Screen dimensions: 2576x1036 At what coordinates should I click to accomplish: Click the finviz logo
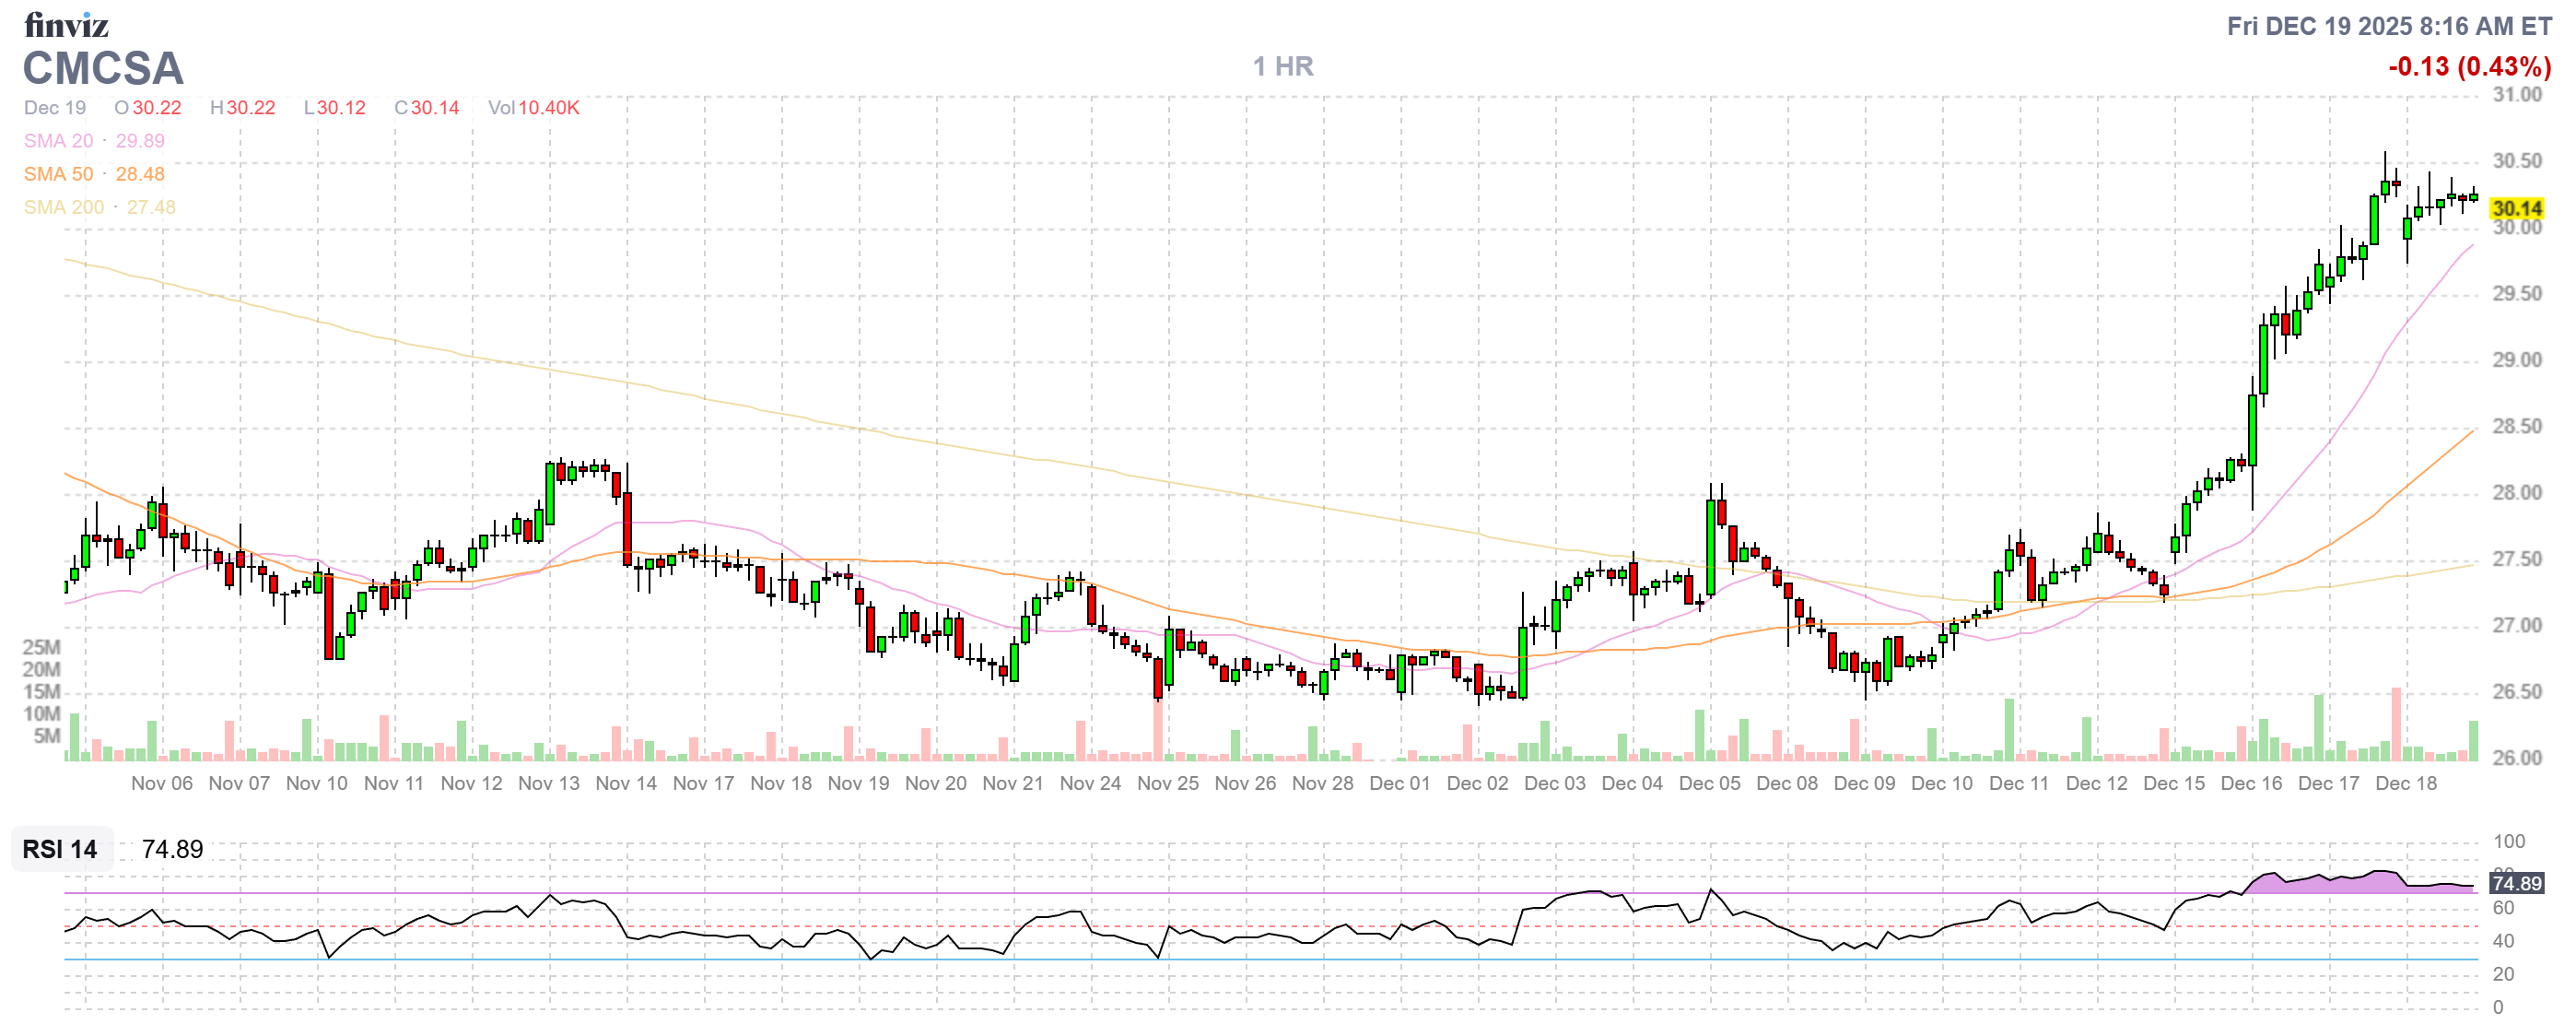tap(66, 24)
